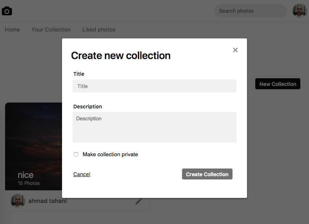Go to the Home tab

[x=12, y=30]
